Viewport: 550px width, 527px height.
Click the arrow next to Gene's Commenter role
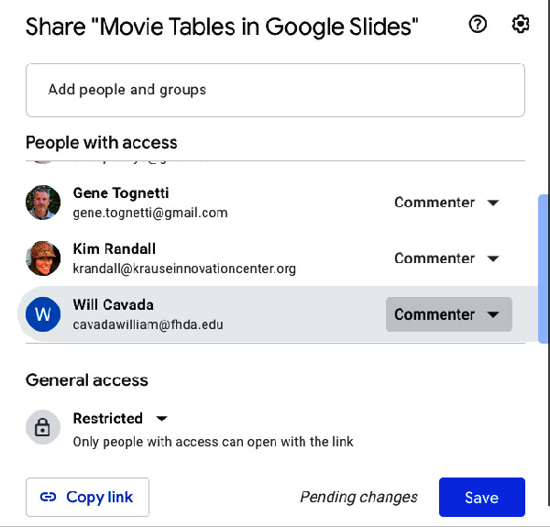click(x=493, y=203)
